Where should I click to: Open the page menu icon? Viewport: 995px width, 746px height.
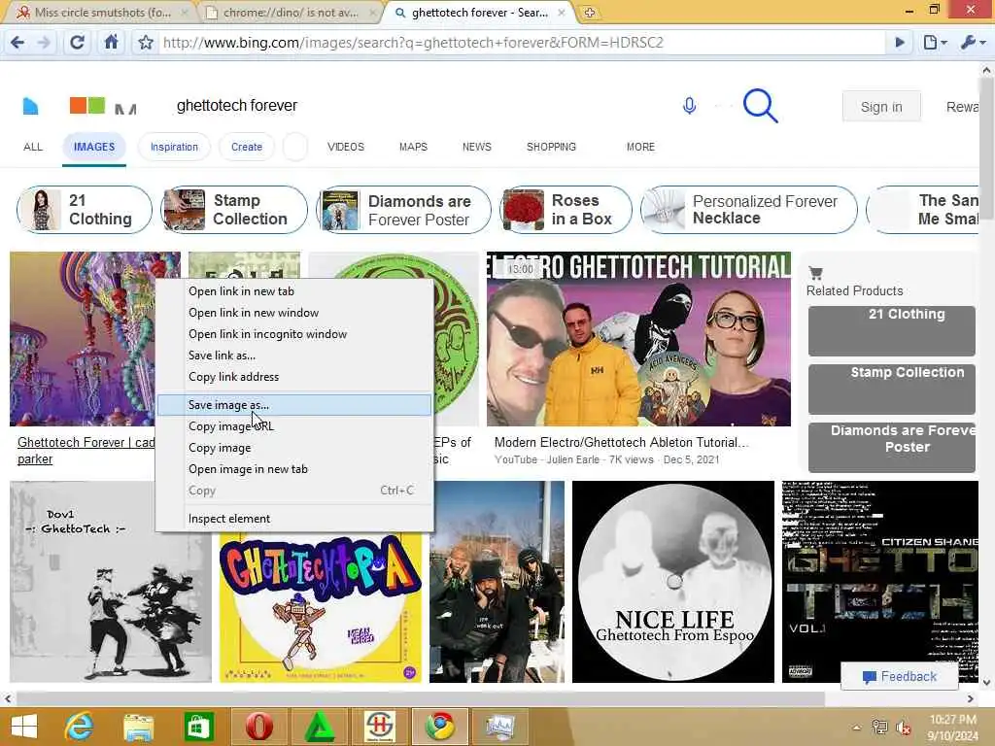coord(935,43)
